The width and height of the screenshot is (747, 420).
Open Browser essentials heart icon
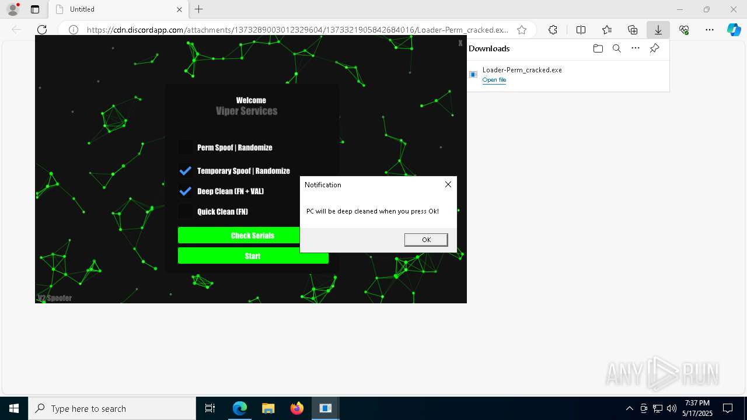click(684, 30)
